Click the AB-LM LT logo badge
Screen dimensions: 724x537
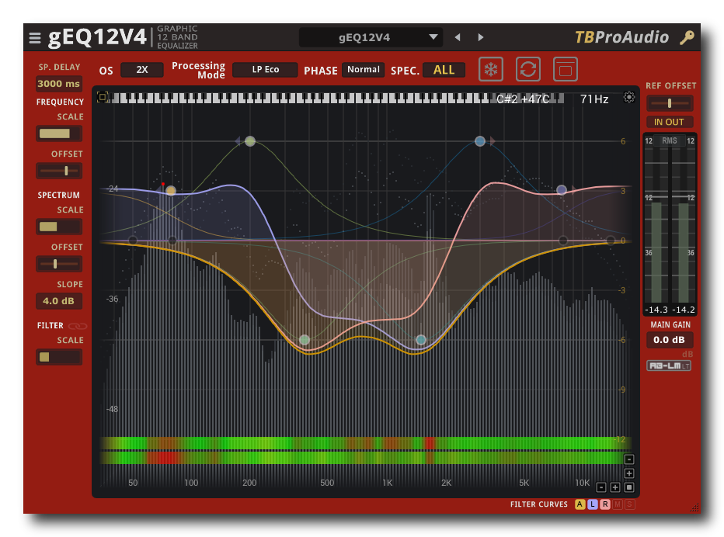pyautogui.click(x=669, y=366)
